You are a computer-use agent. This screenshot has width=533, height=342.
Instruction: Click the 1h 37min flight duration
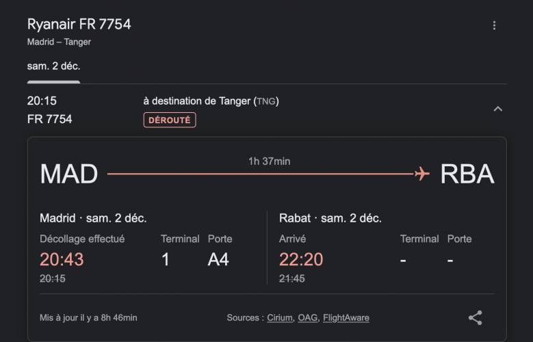[x=269, y=161]
